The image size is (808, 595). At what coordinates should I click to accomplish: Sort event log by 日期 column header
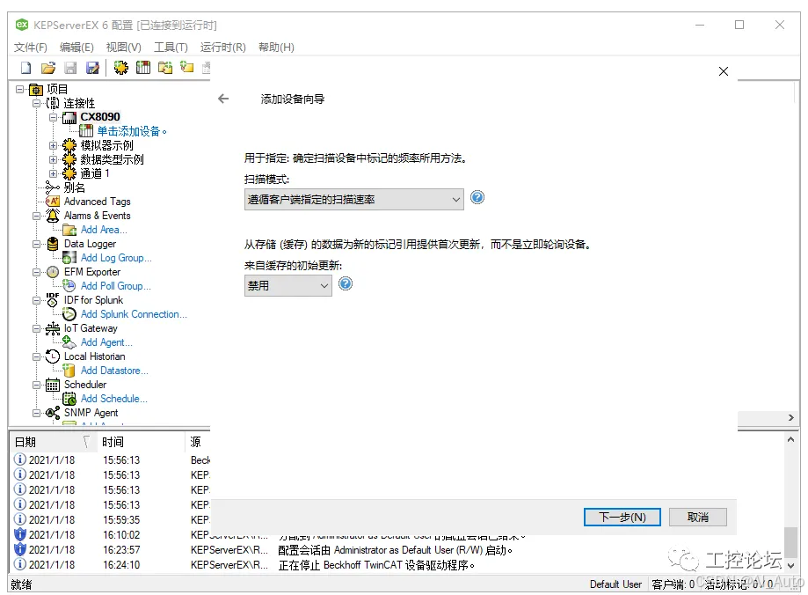coord(54,442)
